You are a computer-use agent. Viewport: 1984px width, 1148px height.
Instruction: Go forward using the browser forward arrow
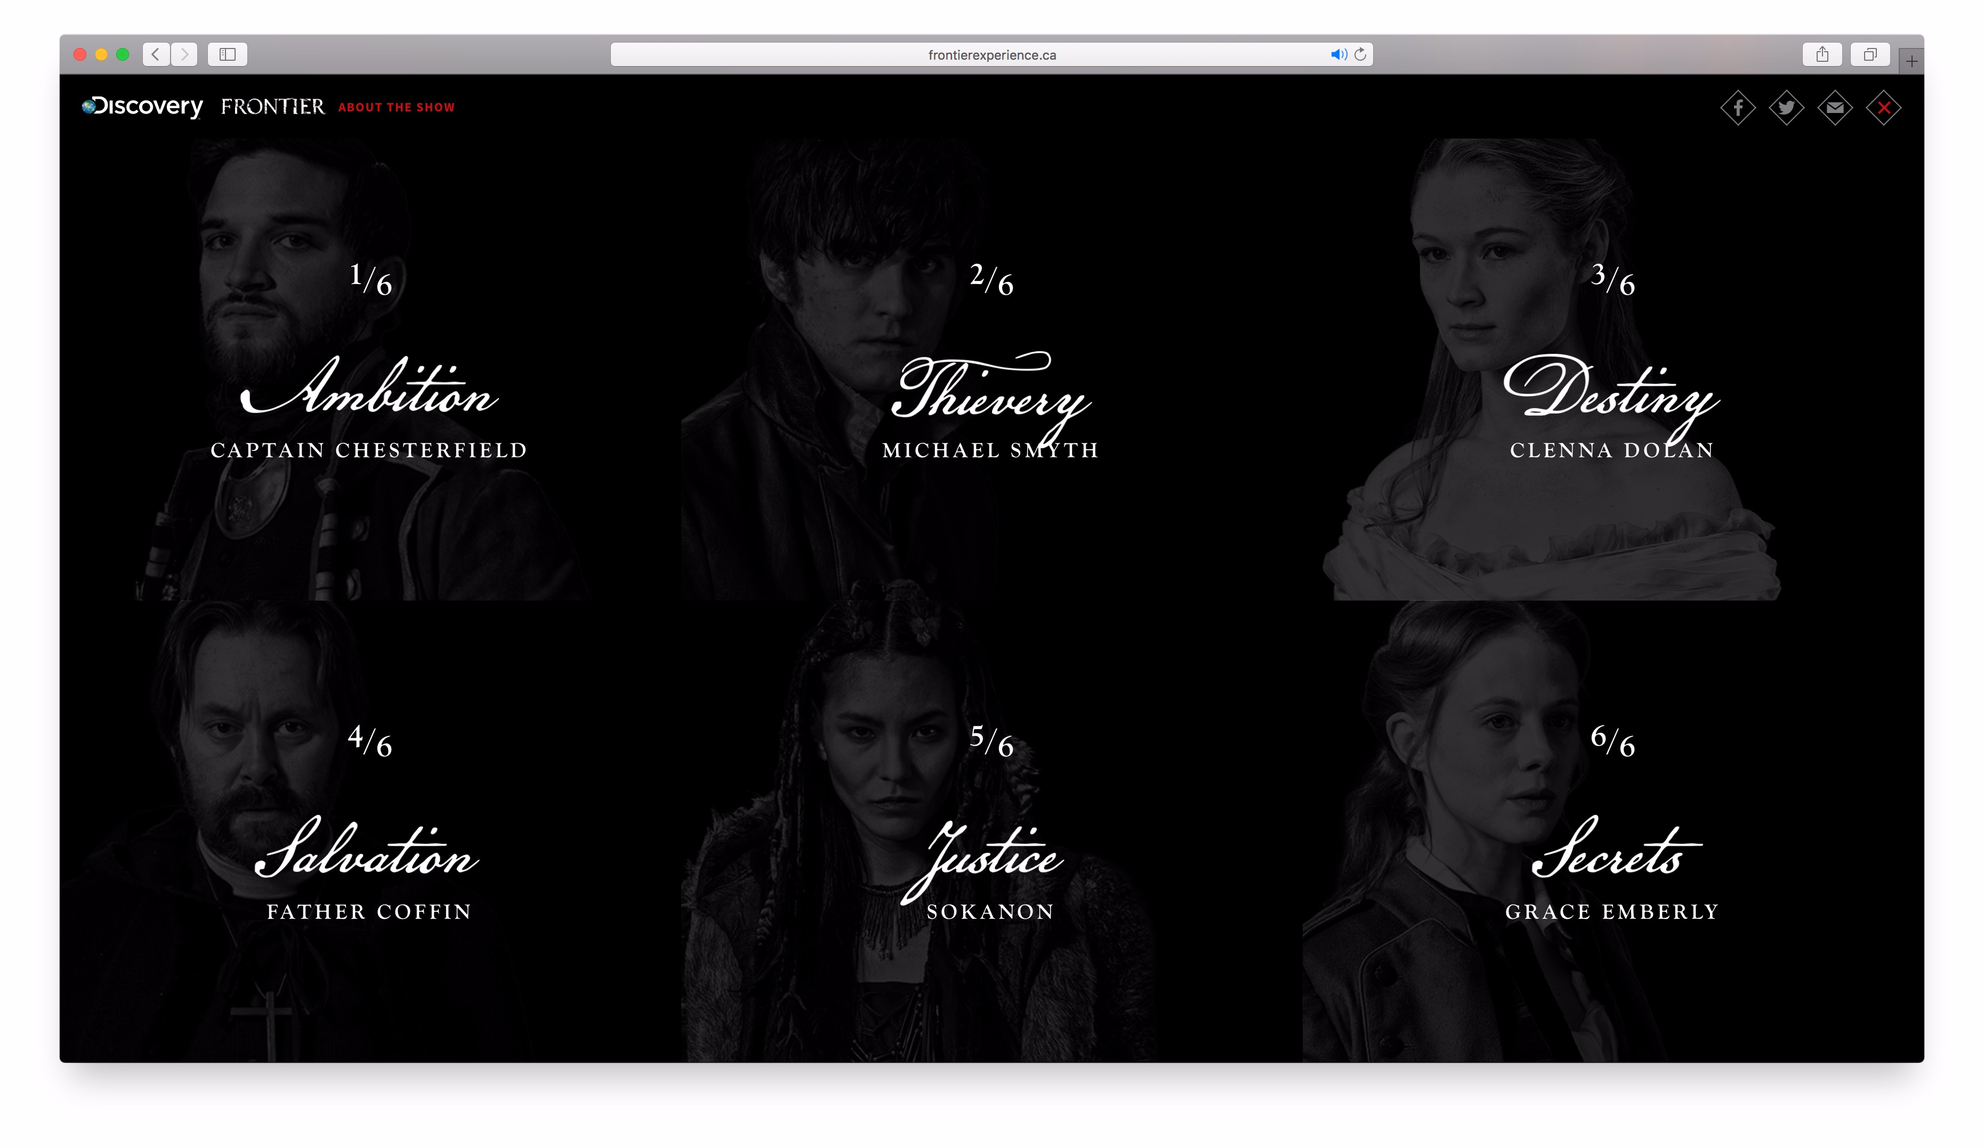(184, 54)
